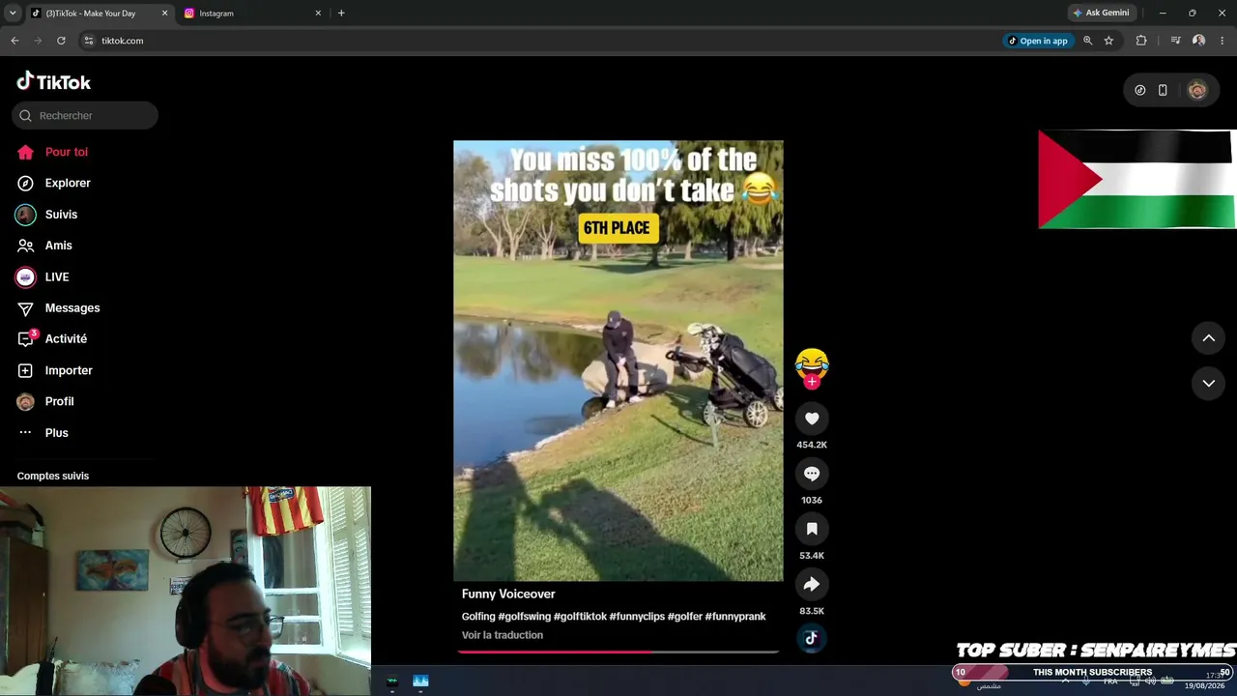Bookmark this page with the star icon
This screenshot has height=696, width=1237.
point(1108,41)
